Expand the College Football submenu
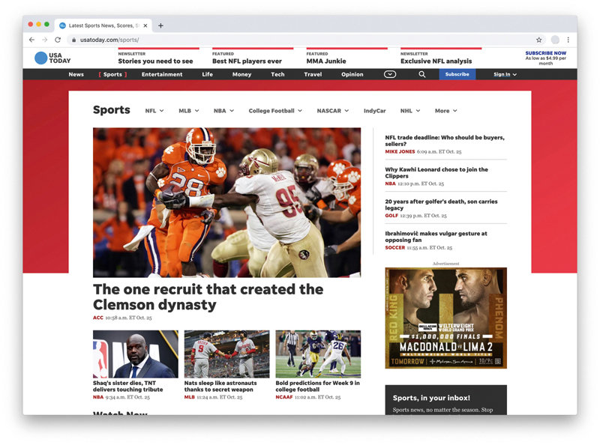This screenshot has height=445, width=600. point(275,110)
